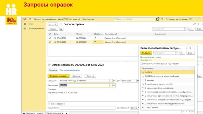Image resolution: width=203 pixels, height=114 pixels.
Task: Select 2-НДФЛ row in dialog list
Action: click(167, 73)
